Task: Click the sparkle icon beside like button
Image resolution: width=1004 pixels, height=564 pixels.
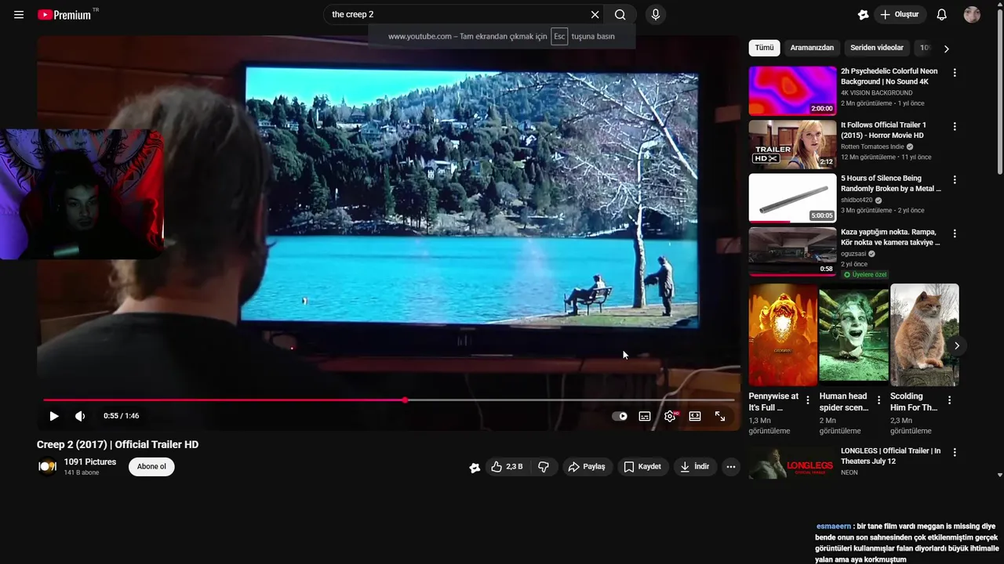Action: 475,468
